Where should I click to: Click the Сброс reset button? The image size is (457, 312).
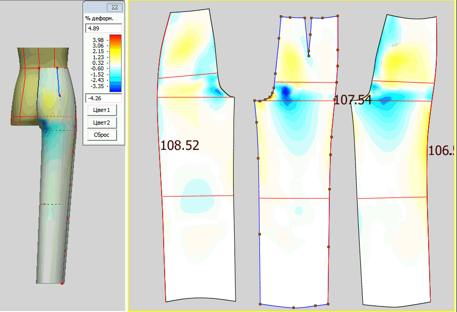click(x=102, y=135)
